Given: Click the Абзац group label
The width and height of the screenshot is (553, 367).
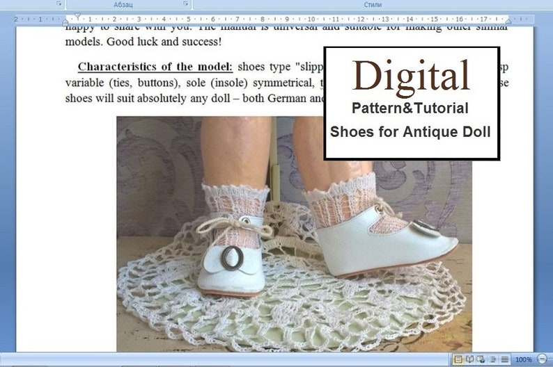Looking at the screenshot, I should (x=123, y=5).
